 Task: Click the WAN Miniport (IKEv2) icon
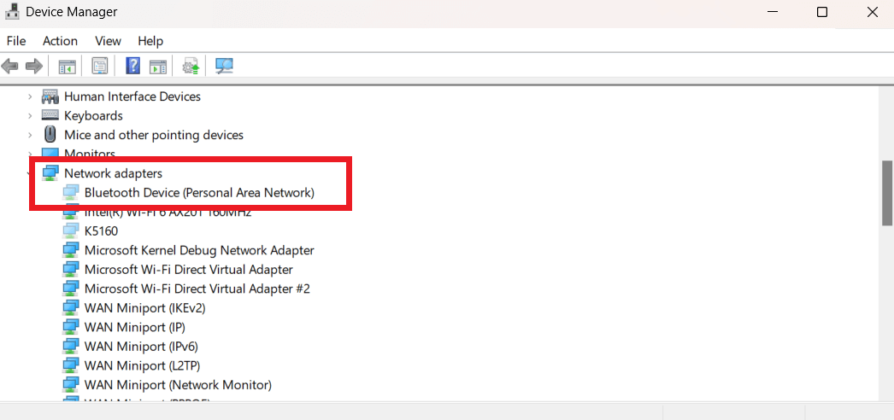point(71,308)
